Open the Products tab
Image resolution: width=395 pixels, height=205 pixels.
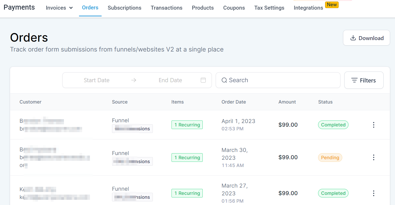(203, 8)
